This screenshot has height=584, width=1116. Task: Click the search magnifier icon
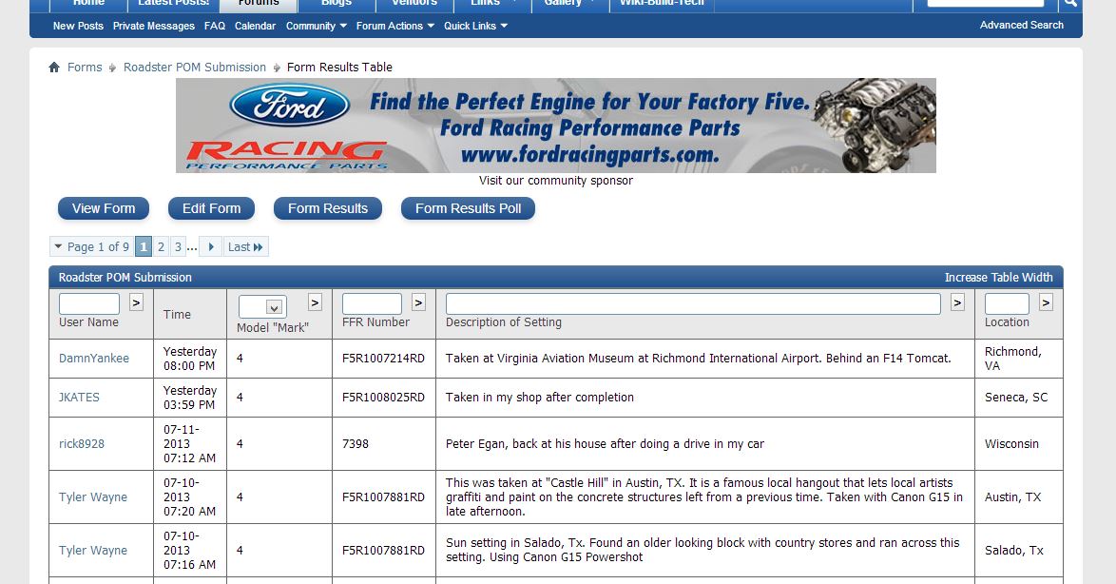(1070, 3)
